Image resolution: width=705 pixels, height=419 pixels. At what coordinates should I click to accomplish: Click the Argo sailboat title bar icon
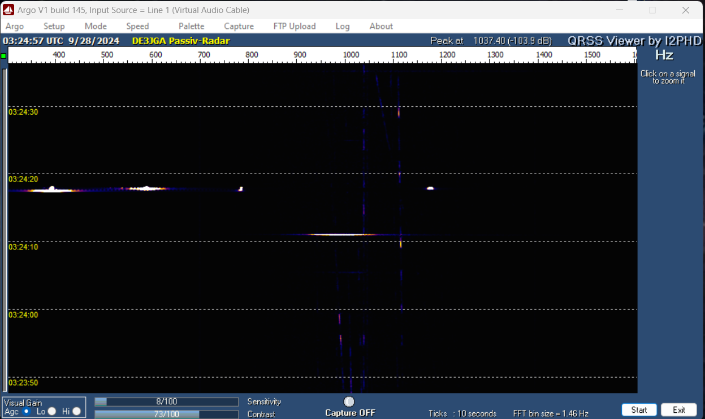coord(8,10)
